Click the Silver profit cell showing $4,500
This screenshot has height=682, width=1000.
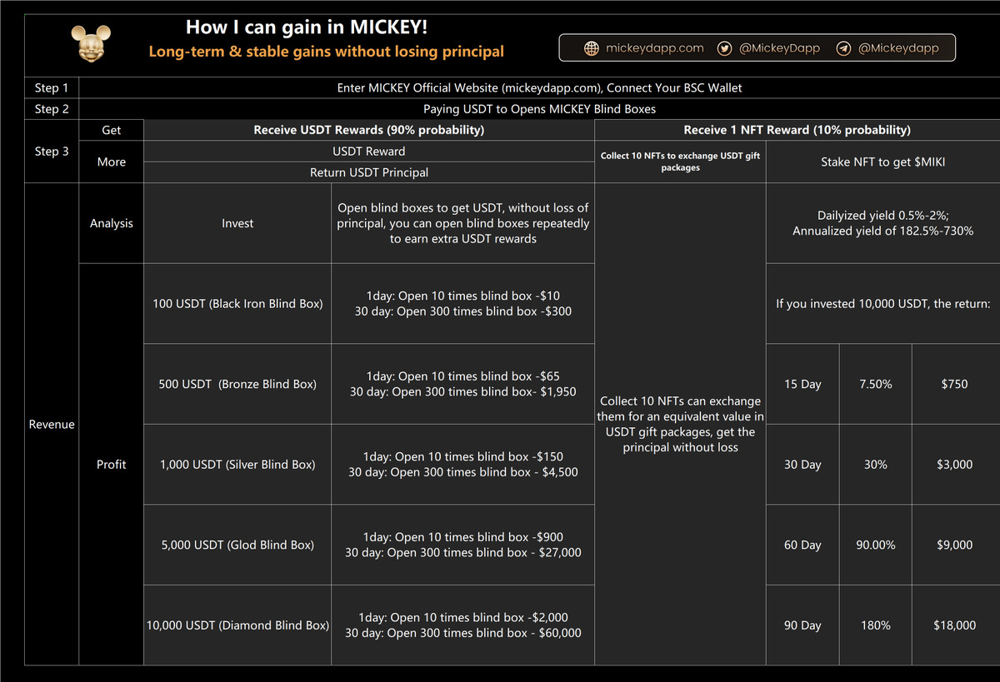pos(462,464)
